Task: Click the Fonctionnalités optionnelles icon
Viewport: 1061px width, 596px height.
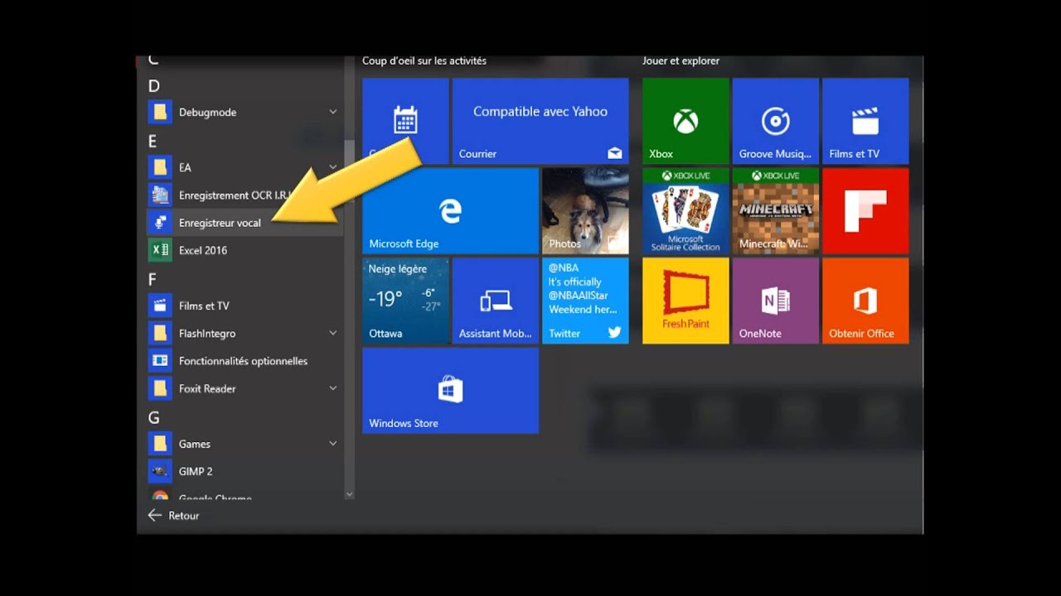Action: (x=160, y=361)
